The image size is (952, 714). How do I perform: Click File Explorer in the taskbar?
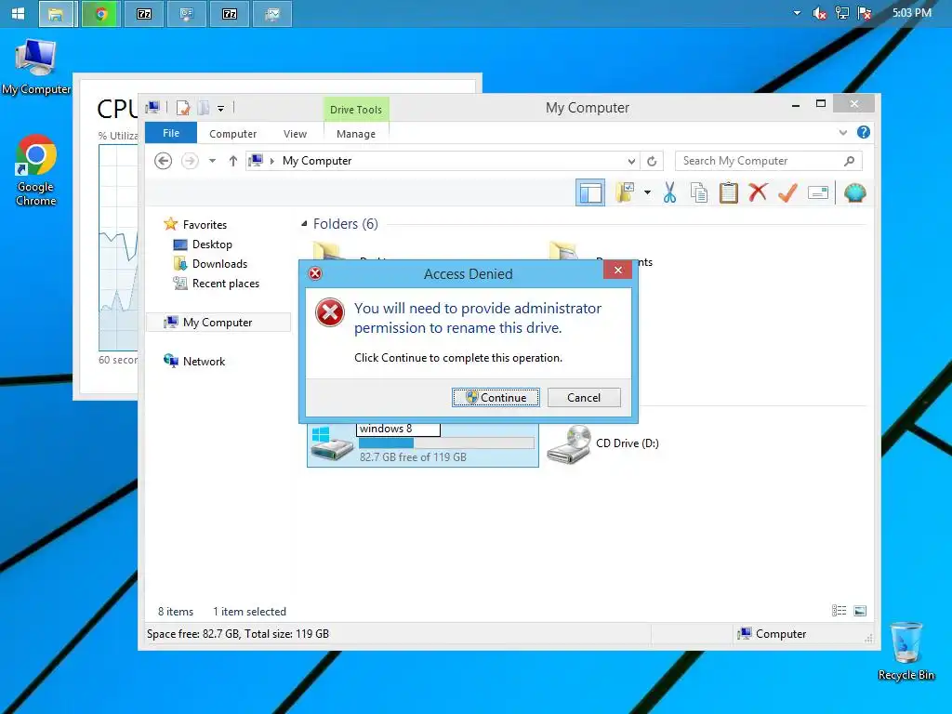click(57, 14)
